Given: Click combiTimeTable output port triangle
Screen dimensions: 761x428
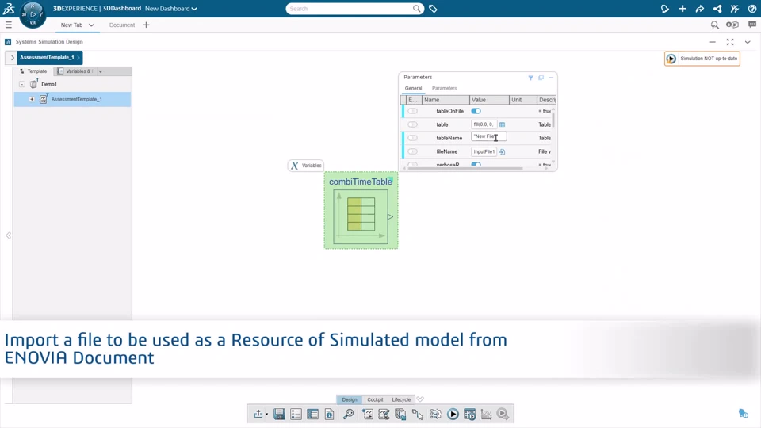Looking at the screenshot, I should pyautogui.click(x=390, y=217).
